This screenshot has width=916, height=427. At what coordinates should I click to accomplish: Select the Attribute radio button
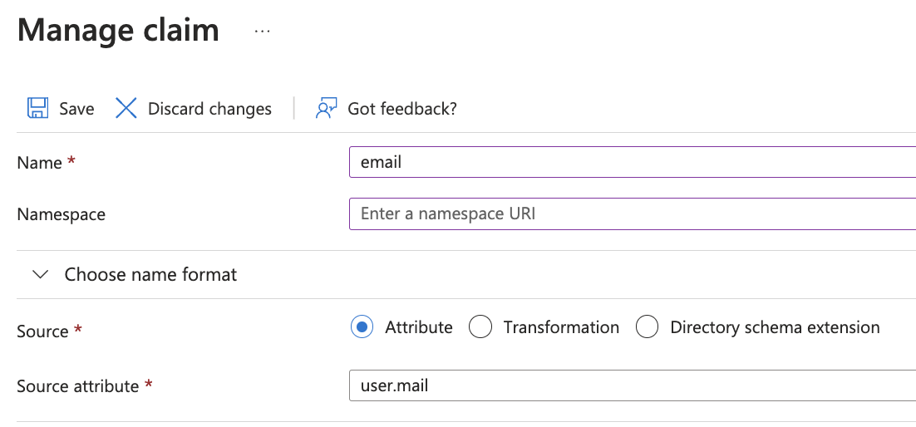click(362, 327)
